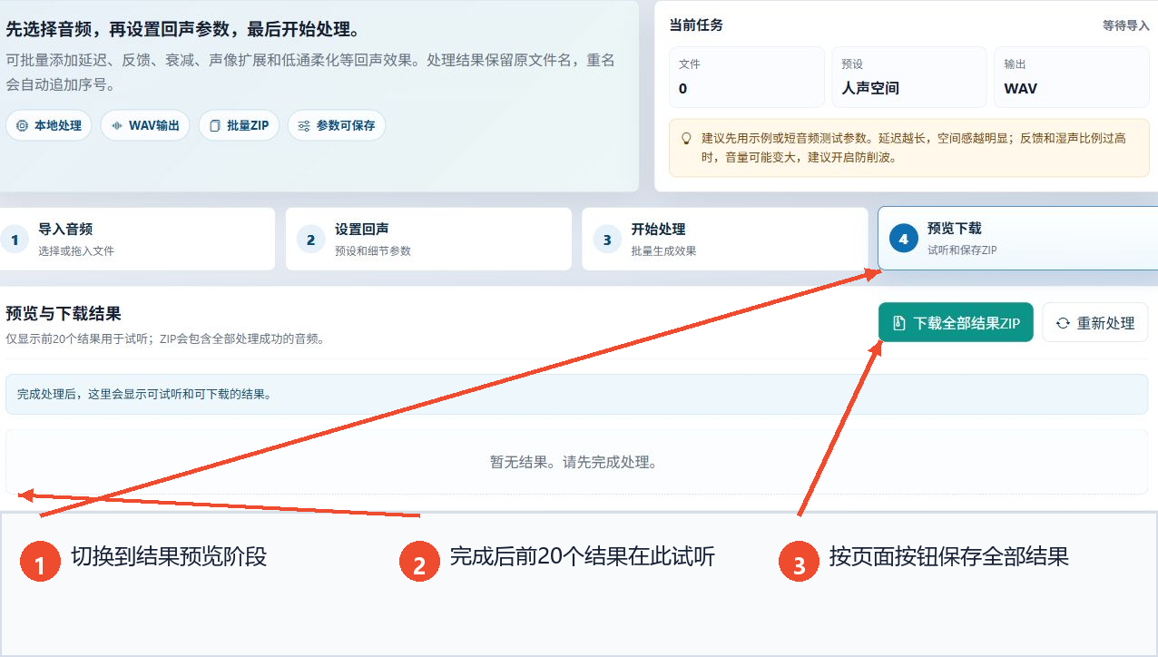Click the 批量ZIP label
The image size is (1158, 657).
click(x=248, y=125)
